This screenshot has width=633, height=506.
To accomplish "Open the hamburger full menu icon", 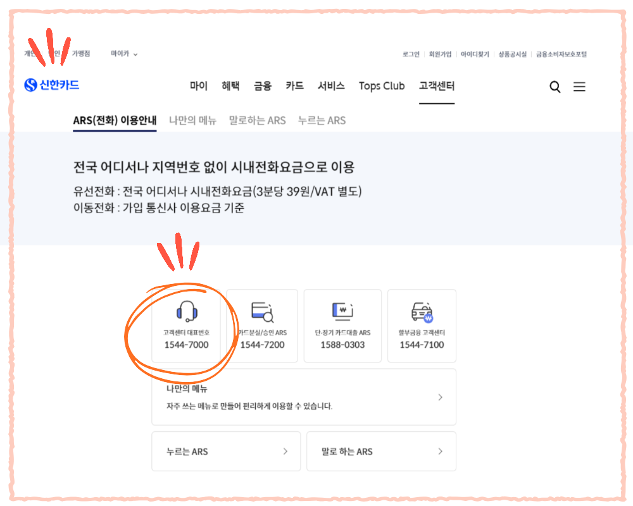I will [x=579, y=87].
